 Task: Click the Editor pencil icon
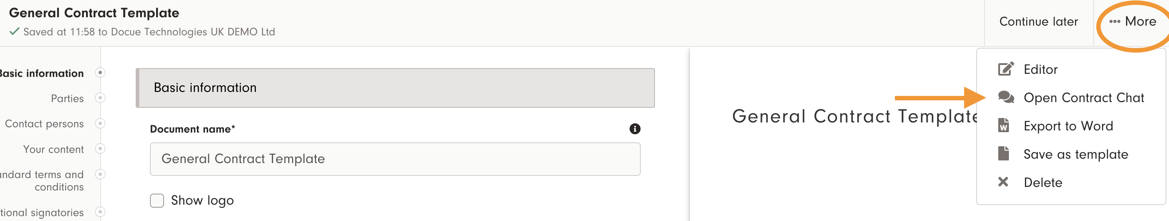click(1005, 69)
